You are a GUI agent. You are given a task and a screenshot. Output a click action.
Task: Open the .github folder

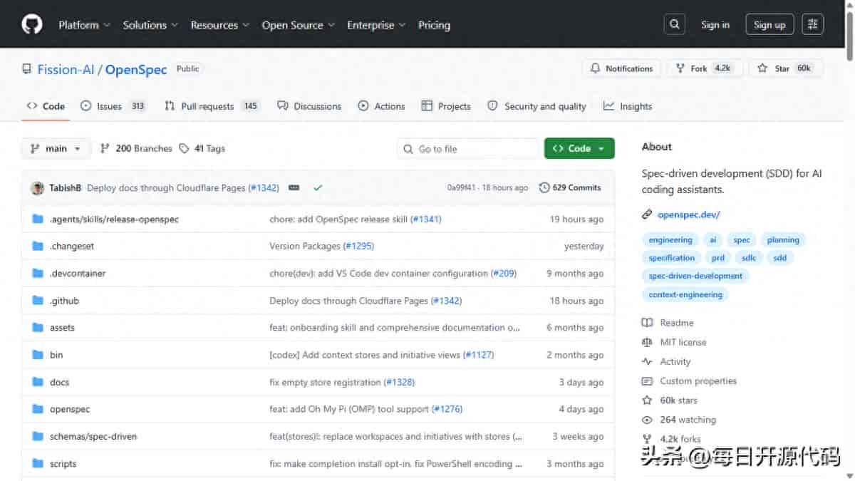64,300
